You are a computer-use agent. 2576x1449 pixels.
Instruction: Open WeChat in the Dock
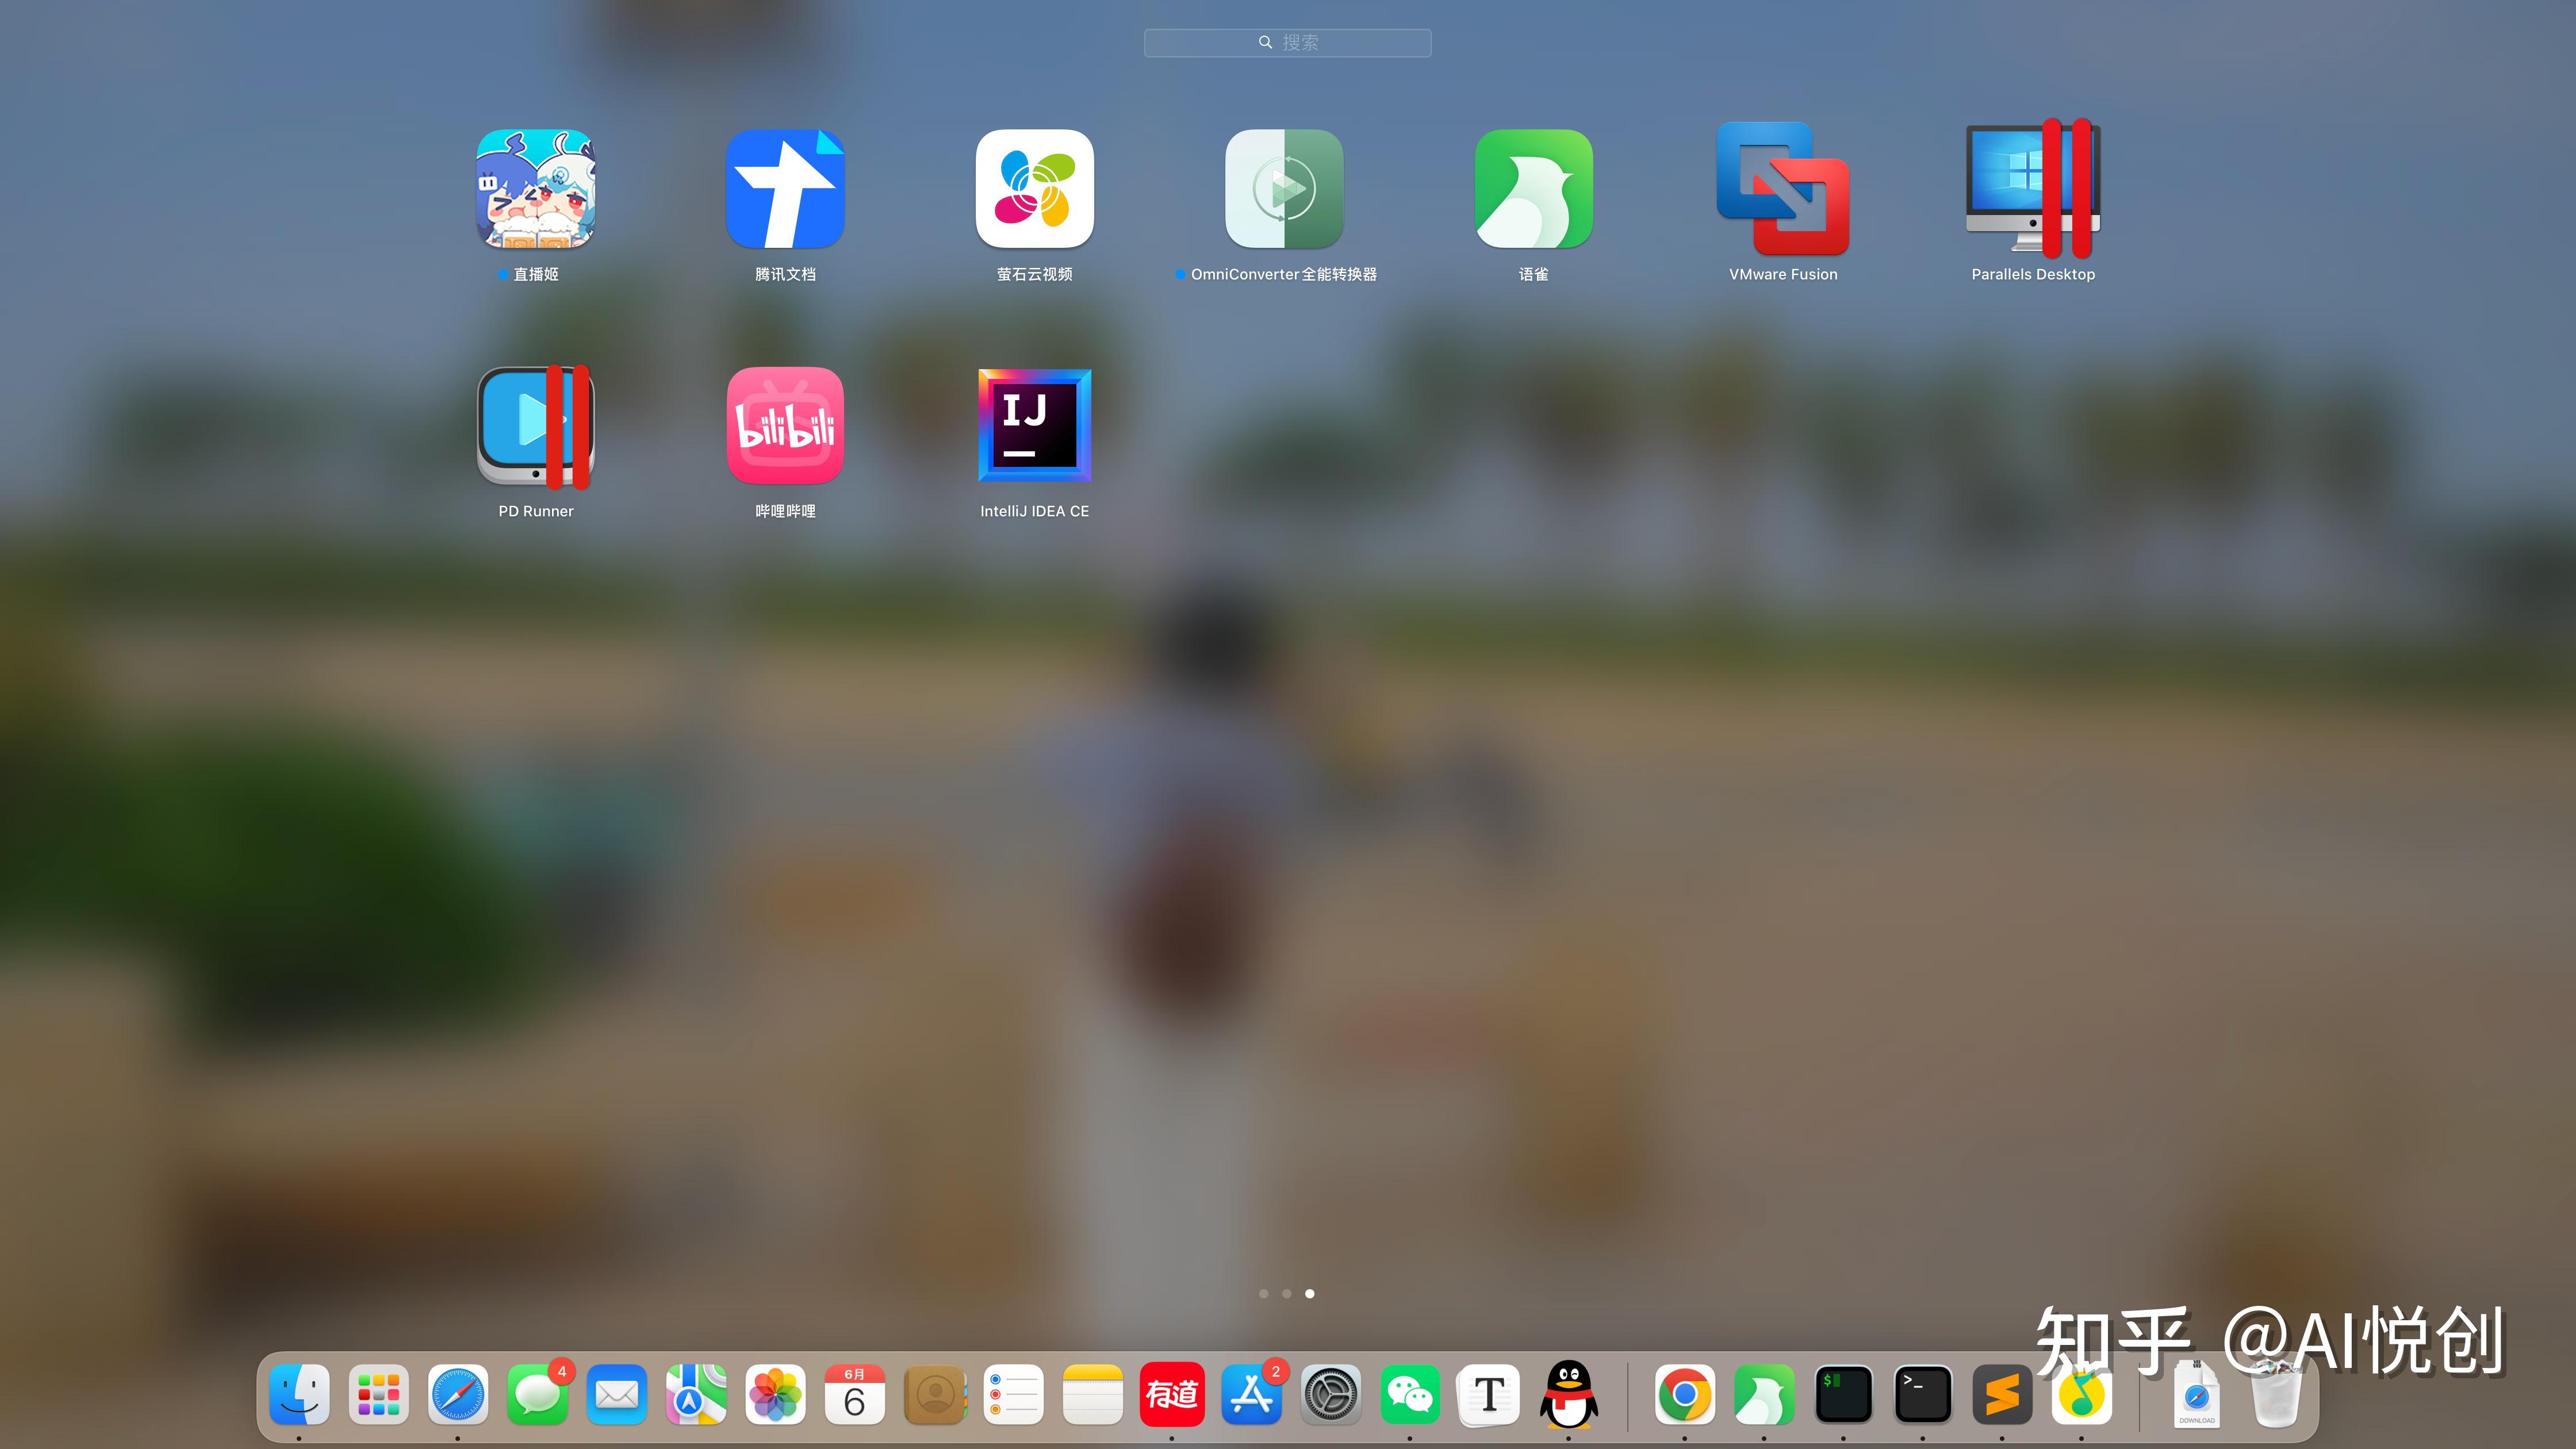coord(1410,1394)
